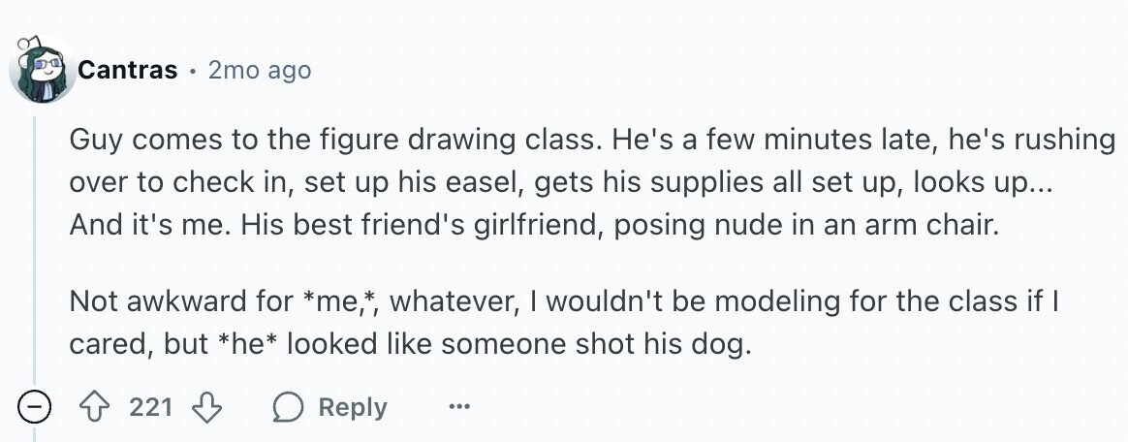The image size is (1128, 442).
Task: Open the three-dot more options menu
Action: 459,407
